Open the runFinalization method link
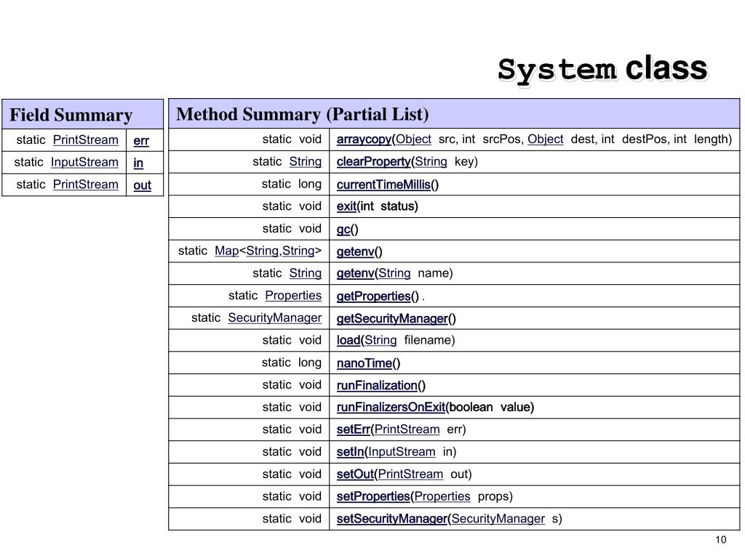 [377, 386]
